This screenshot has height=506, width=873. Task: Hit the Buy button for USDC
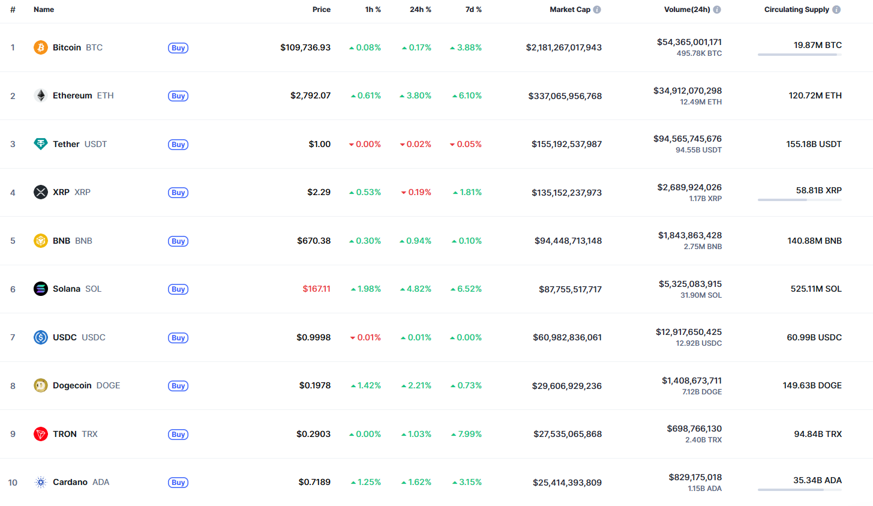[x=178, y=338]
